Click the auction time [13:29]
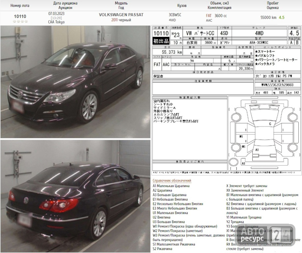The height and width of the screenshot is (253, 302). [56, 18]
